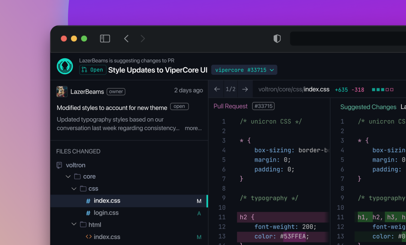Viewport: 406px width, 245px height.
Task: Click the voltron/core/css/index.css file path
Action: (x=294, y=89)
